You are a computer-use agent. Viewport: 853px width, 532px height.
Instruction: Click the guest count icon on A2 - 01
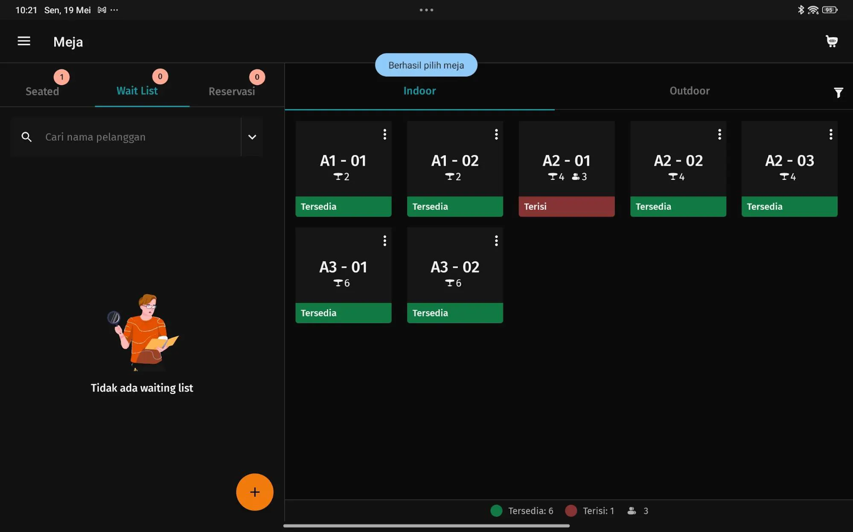click(576, 176)
